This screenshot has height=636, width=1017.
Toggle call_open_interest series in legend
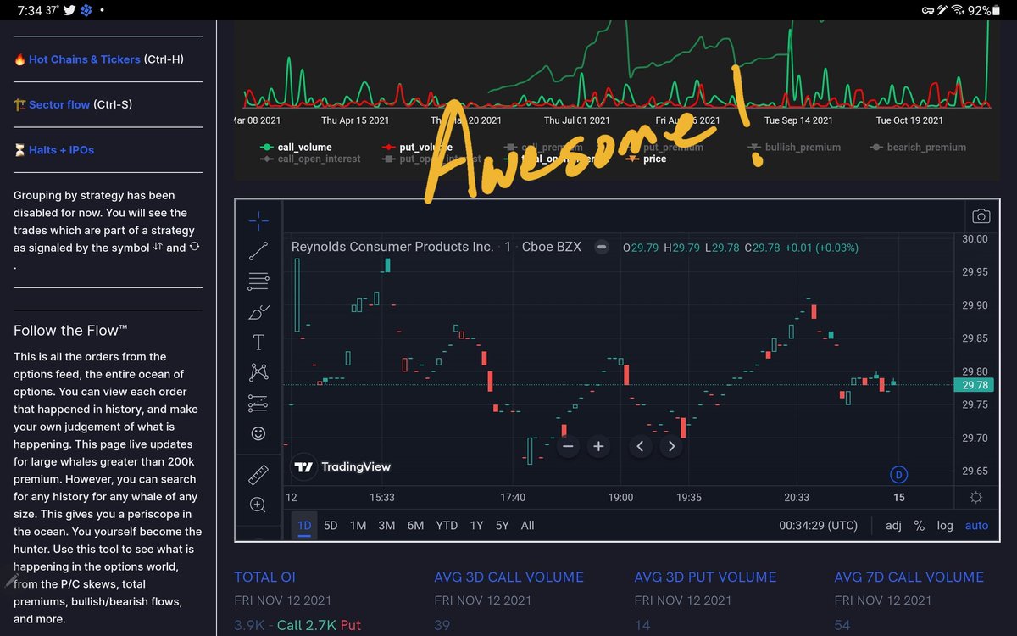[x=309, y=159]
